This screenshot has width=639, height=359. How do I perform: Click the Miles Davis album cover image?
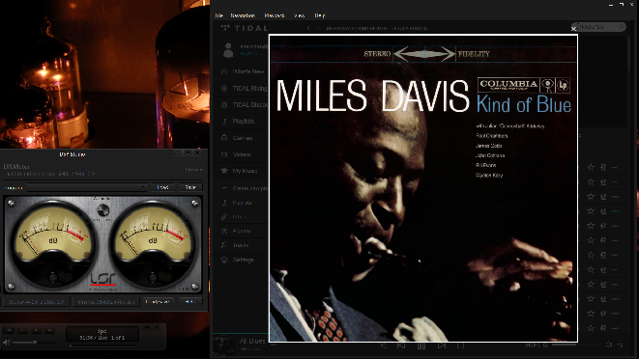pyautogui.click(x=423, y=188)
